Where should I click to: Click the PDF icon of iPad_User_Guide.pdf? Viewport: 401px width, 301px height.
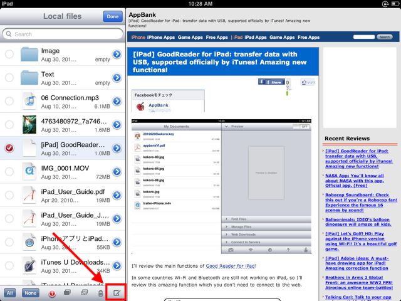(x=29, y=195)
